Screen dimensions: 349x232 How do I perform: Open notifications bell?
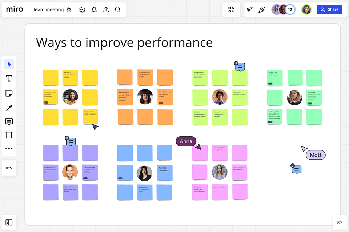point(94,9)
